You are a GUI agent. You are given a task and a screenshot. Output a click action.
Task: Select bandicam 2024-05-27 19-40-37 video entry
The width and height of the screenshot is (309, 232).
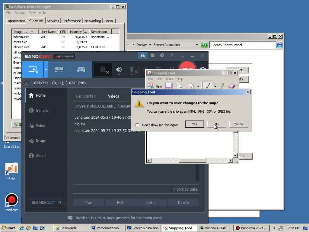[x=103, y=118]
